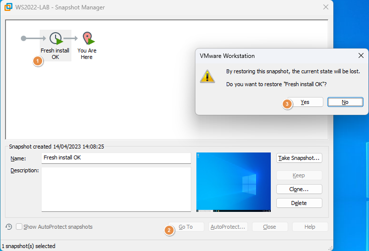Click the snapshot desktop preview thumbnail
Screen dimensions: 369x251
tap(234, 182)
